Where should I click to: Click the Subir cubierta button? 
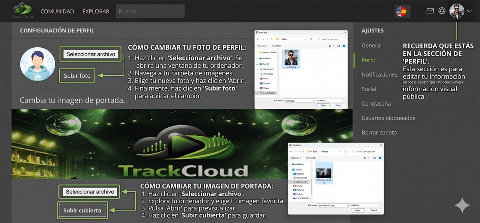[x=83, y=210]
